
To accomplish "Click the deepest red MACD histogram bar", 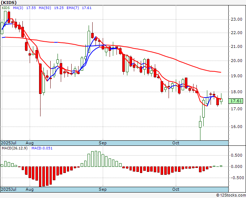I will pos(40,177).
